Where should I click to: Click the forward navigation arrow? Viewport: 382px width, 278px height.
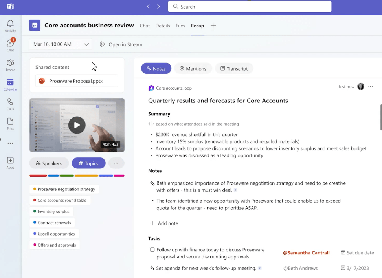(x=158, y=7)
